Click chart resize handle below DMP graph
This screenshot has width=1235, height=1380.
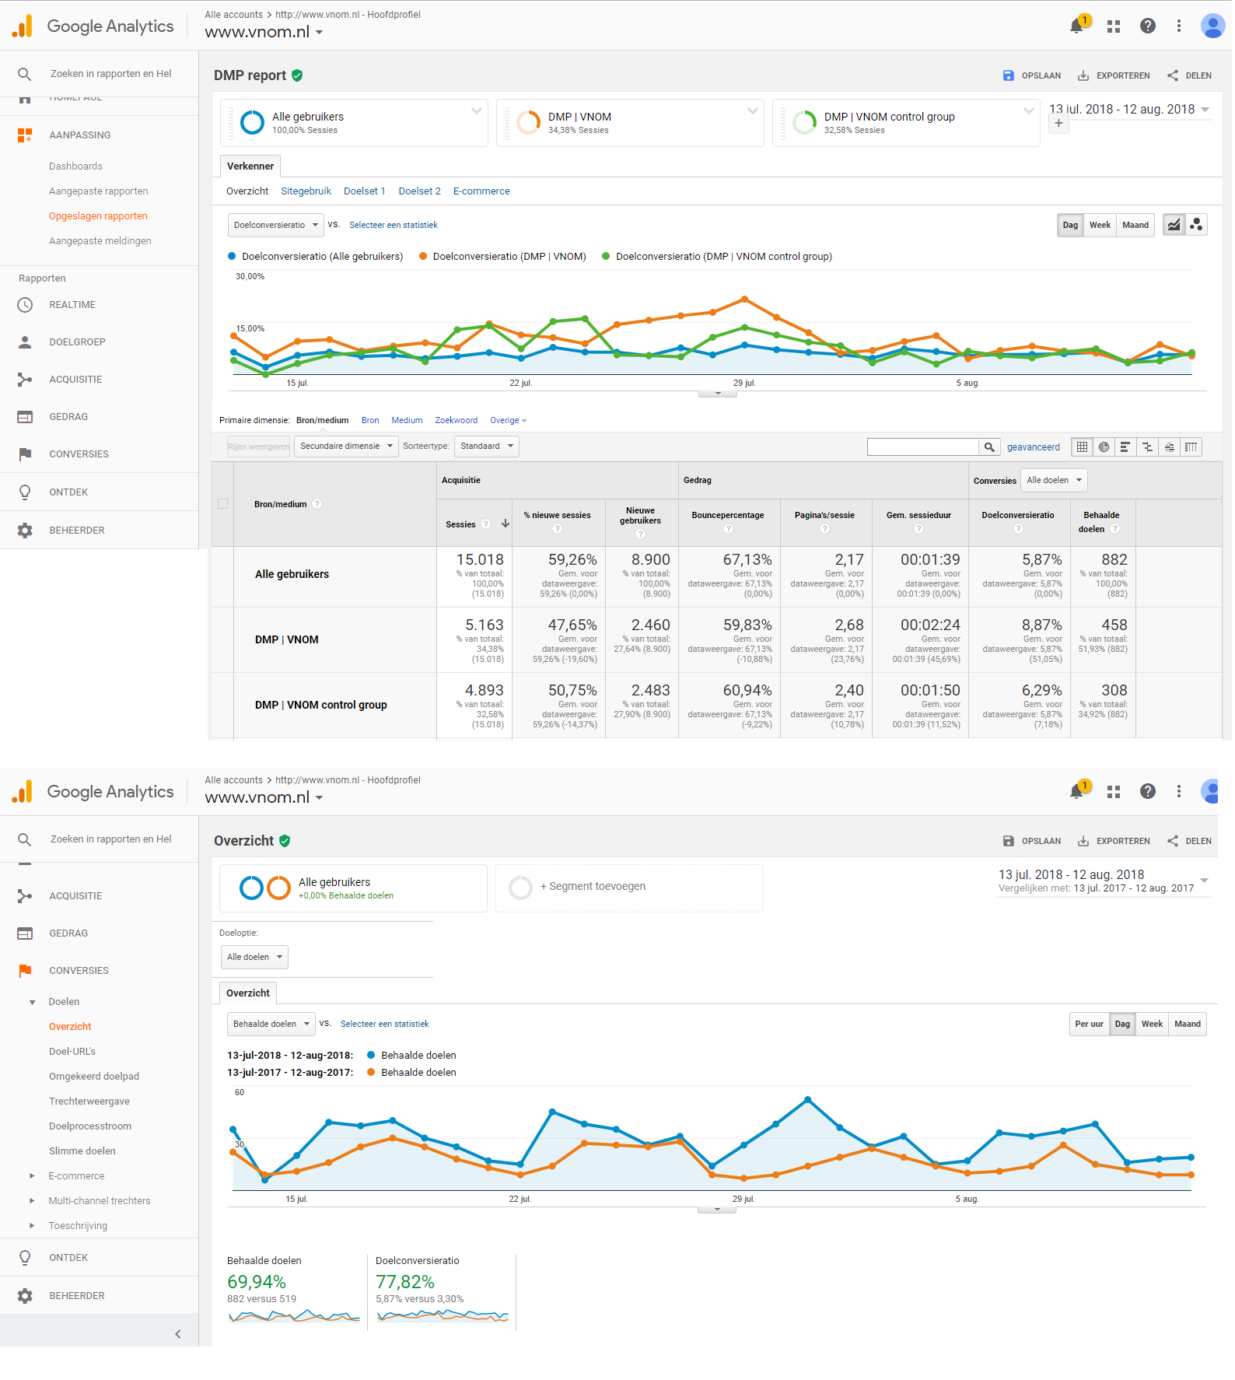point(717,394)
